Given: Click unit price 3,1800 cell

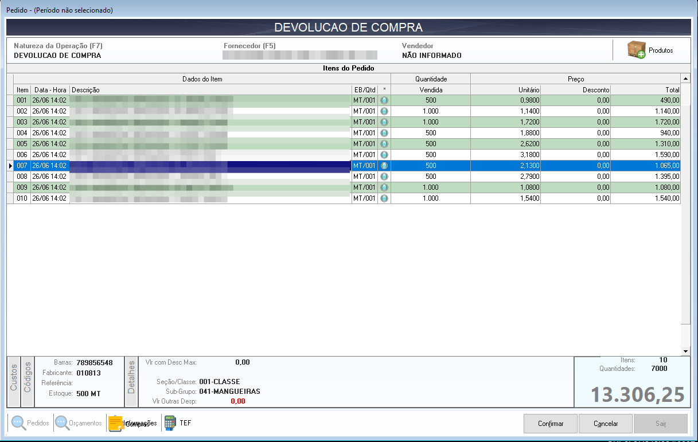Looking at the screenshot, I should point(505,154).
